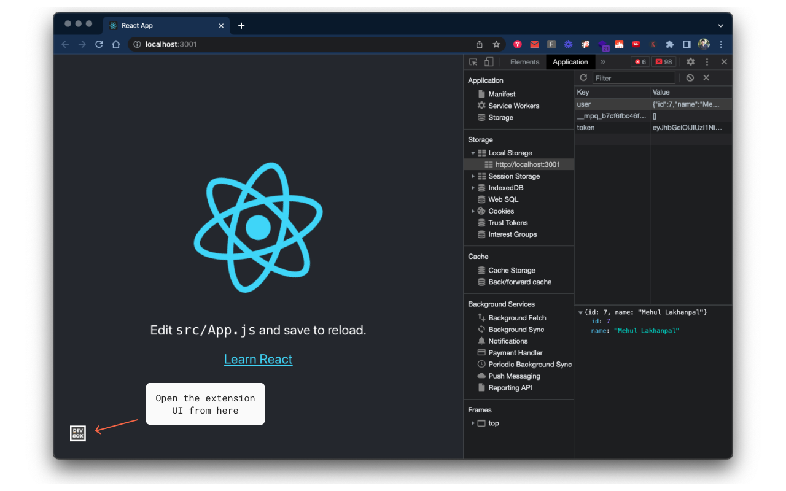The width and height of the screenshot is (786, 491).
Task: Close the DevTools panel
Action: [x=724, y=62]
